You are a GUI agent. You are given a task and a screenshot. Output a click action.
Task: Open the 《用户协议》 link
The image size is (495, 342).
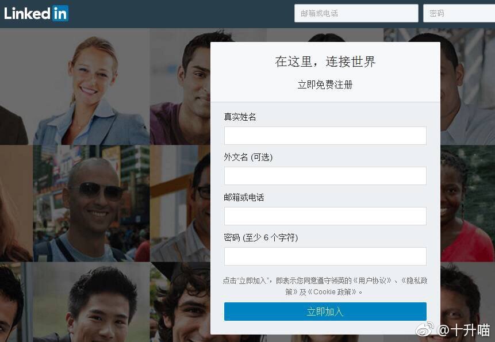click(x=373, y=280)
